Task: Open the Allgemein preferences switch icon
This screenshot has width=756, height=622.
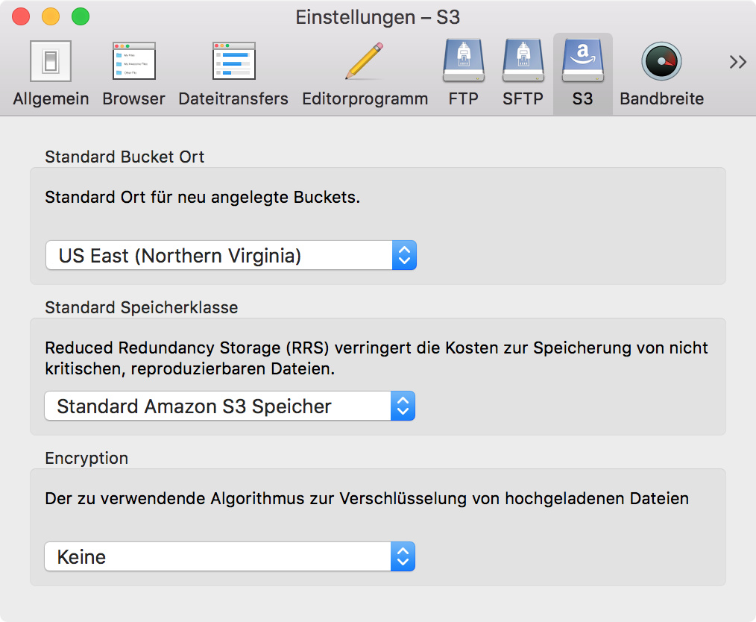Action: click(x=51, y=61)
